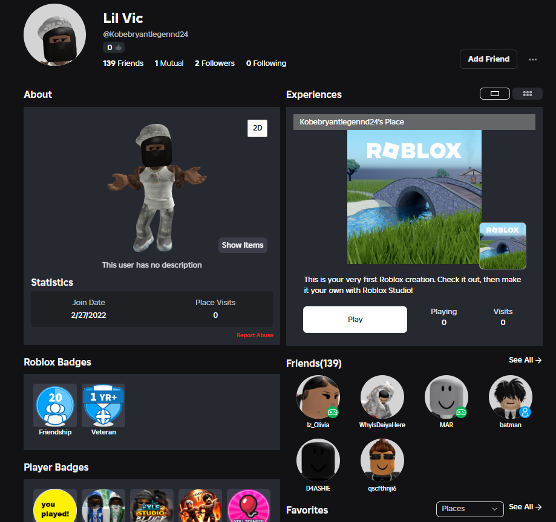Play Kobebryantlegennd24's Place
The height and width of the screenshot is (522, 556).
tap(355, 320)
